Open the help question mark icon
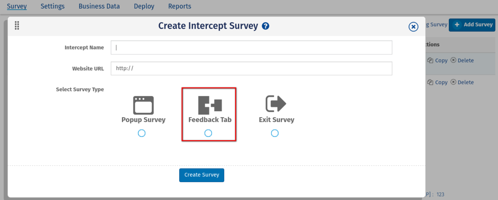 266,26
